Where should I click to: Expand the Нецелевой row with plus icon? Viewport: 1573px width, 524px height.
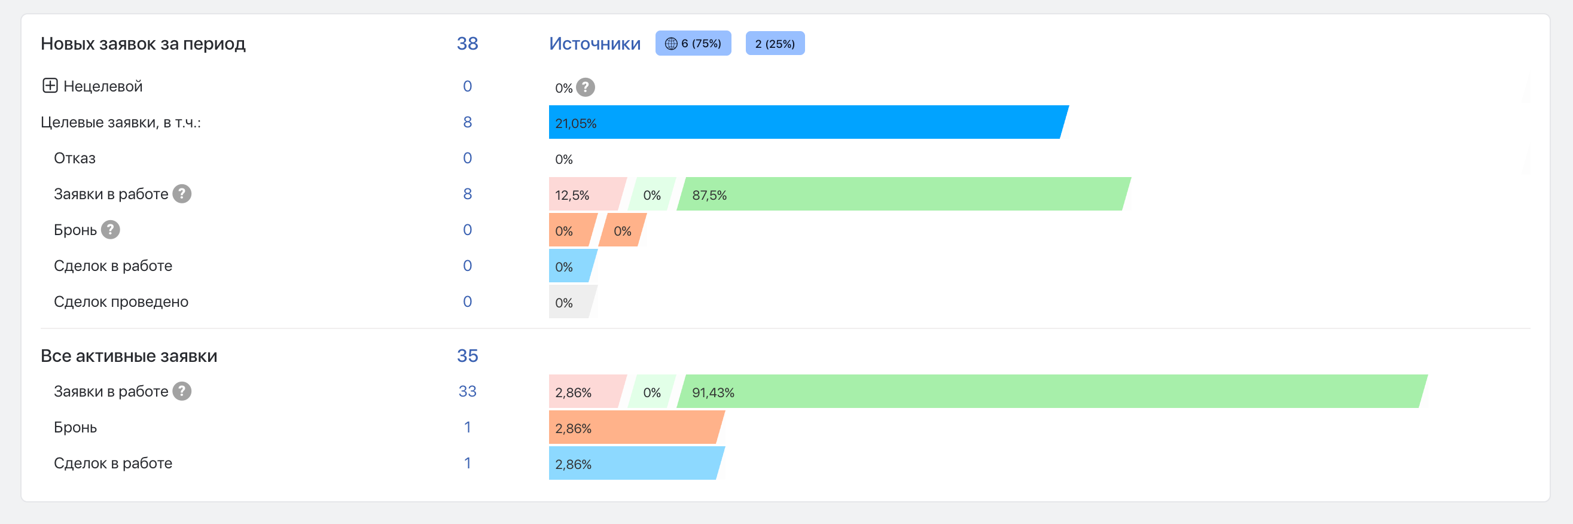coord(50,86)
